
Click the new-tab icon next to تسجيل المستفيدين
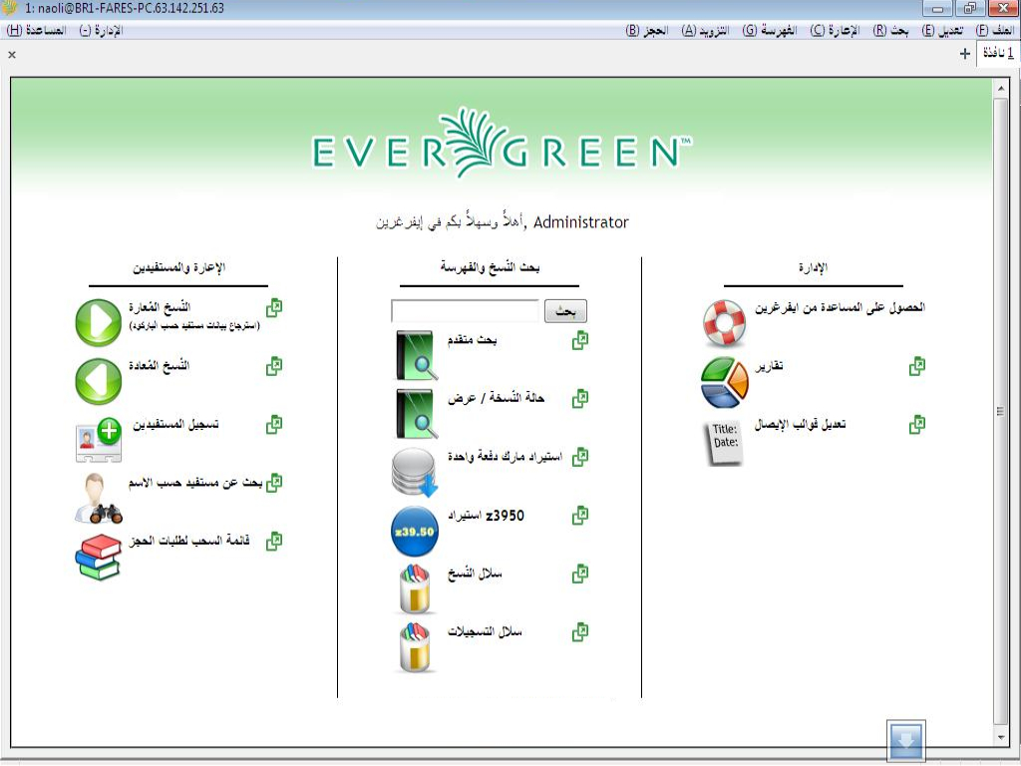coord(274,425)
